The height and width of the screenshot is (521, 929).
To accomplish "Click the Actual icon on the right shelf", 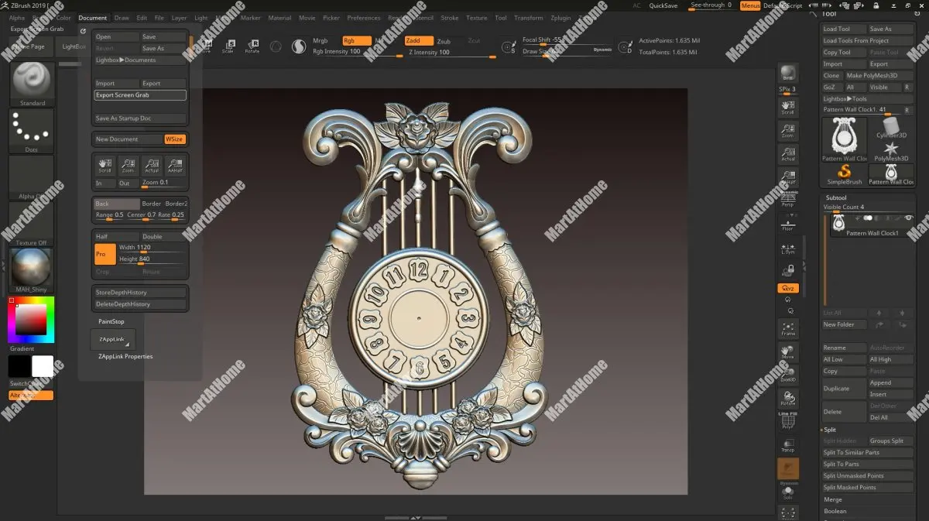I will [x=787, y=153].
